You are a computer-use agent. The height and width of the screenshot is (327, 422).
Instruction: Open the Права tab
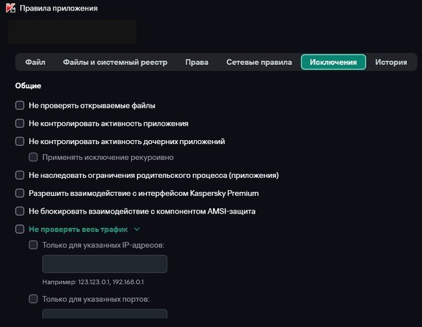click(x=197, y=62)
